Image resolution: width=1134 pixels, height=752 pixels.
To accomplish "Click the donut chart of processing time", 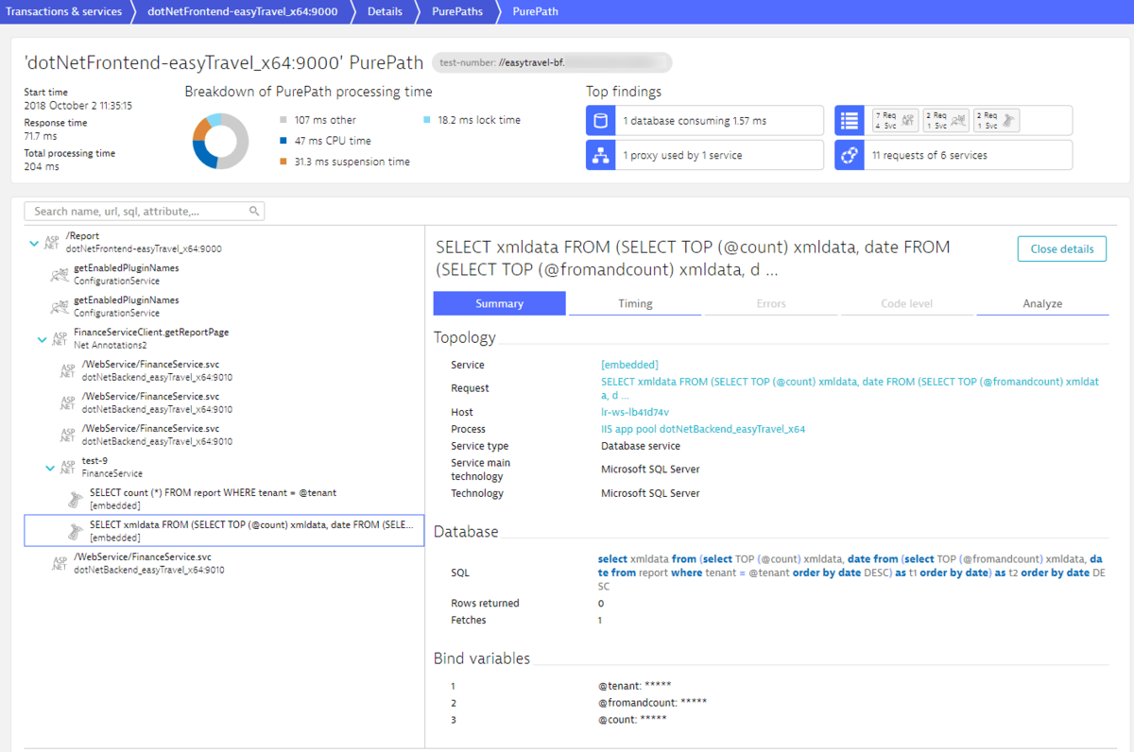I will coord(220,141).
